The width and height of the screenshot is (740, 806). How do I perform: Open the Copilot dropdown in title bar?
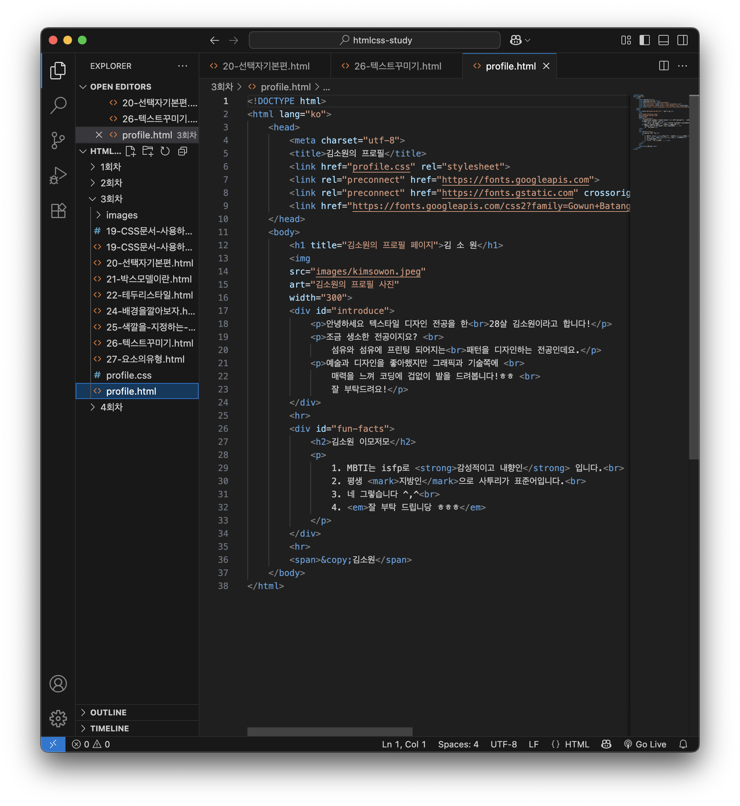pos(528,40)
